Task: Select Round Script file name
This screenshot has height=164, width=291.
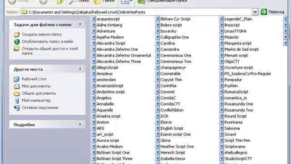Action: coord(236,116)
